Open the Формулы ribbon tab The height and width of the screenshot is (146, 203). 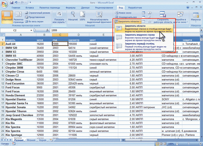[x=70, y=8]
